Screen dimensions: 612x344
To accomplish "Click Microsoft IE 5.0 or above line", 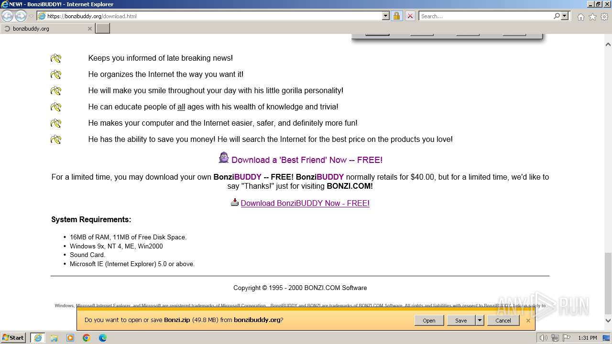I will [132, 264].
